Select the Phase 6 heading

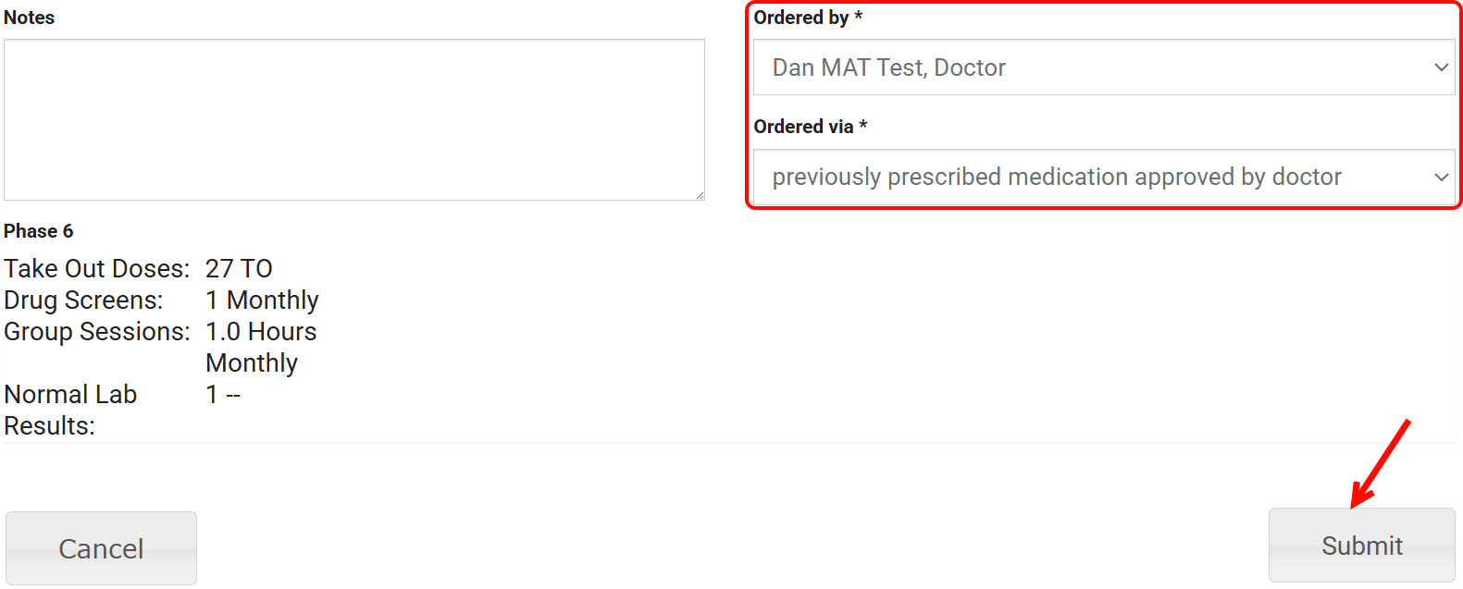click(39, 231)
